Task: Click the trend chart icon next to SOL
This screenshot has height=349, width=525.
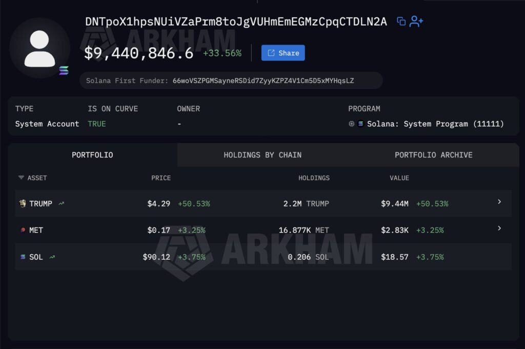Action: click(x=52, y=257)
